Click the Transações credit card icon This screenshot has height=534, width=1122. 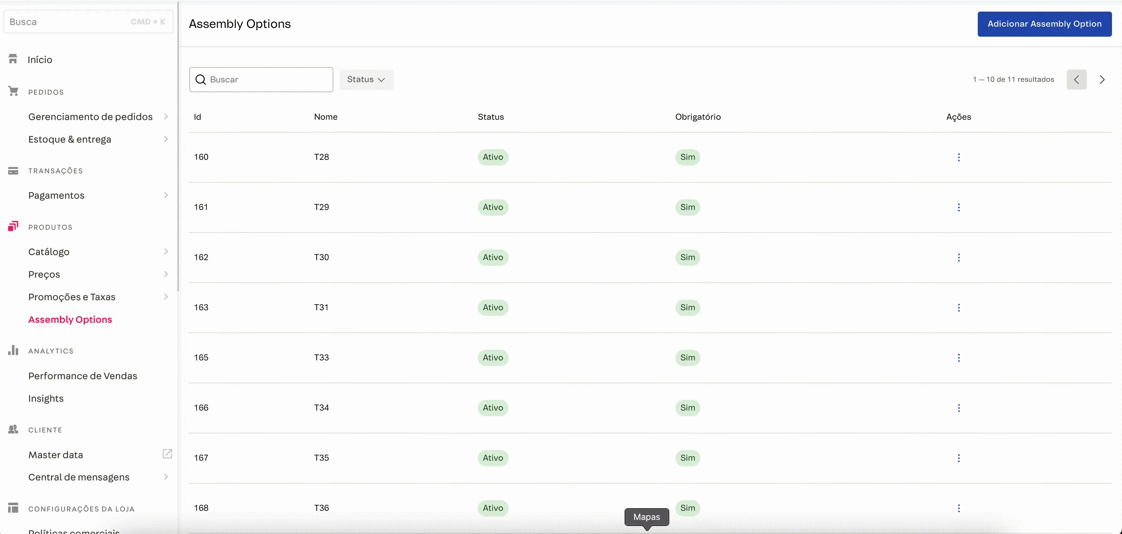coord(13,170)
